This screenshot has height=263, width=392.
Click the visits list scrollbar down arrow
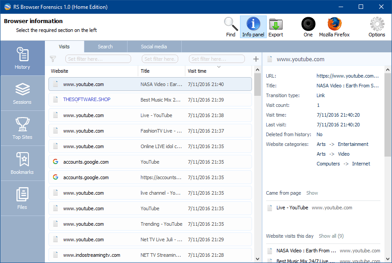point(258,258)
